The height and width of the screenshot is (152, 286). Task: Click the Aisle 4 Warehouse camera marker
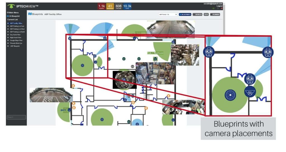pos(155,59)
